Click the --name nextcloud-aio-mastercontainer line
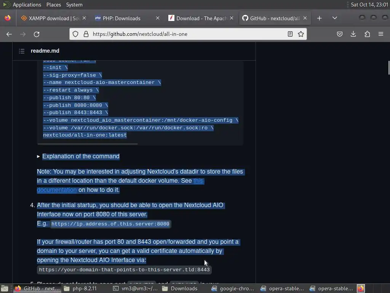The height and width of the screenshot is (293, 390). 102,82
